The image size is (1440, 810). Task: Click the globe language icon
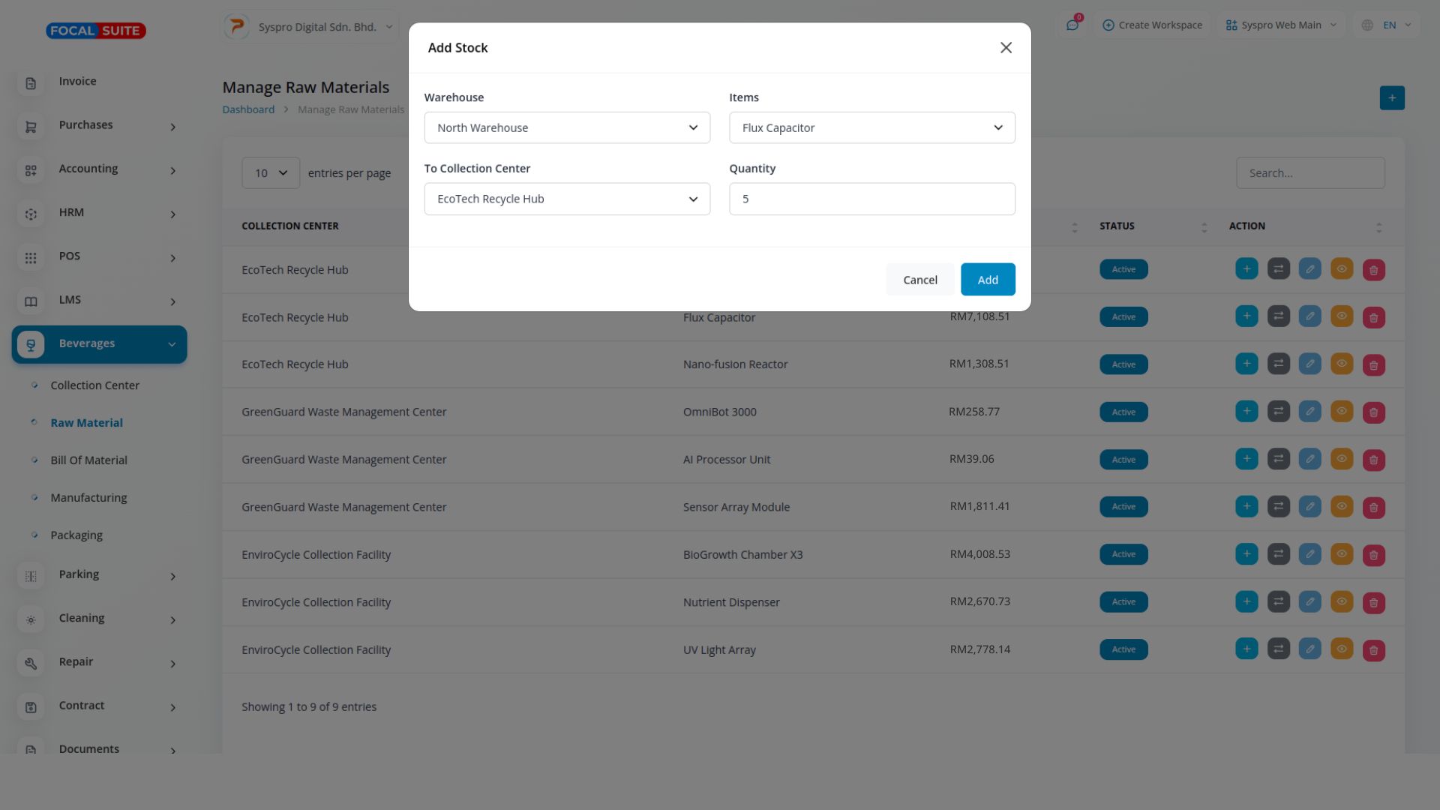(x=1367, y=25)
